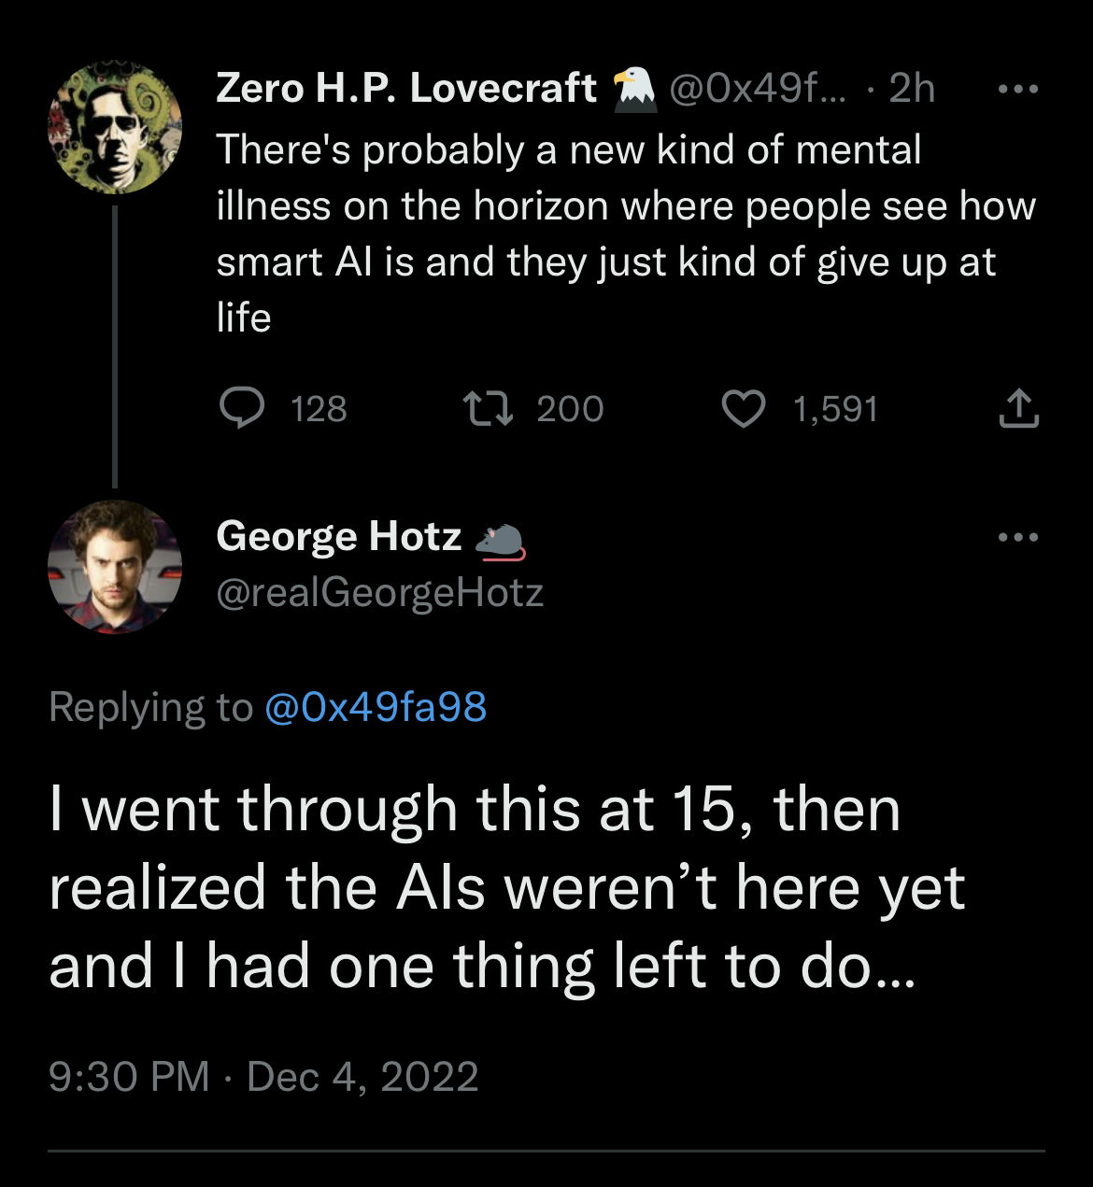Open Zero H.P. Lovecraft's profile picture
This screenshot has height=1187, width=1093.
pyautogui.click(x=115, y=128)
